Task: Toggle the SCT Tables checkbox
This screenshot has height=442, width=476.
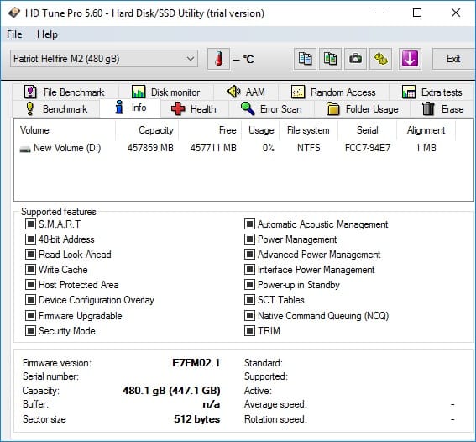Action: point(249,300)
